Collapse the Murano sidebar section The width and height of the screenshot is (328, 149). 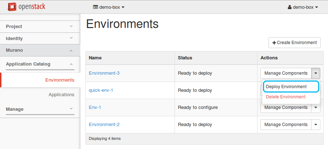coord(40,50)
